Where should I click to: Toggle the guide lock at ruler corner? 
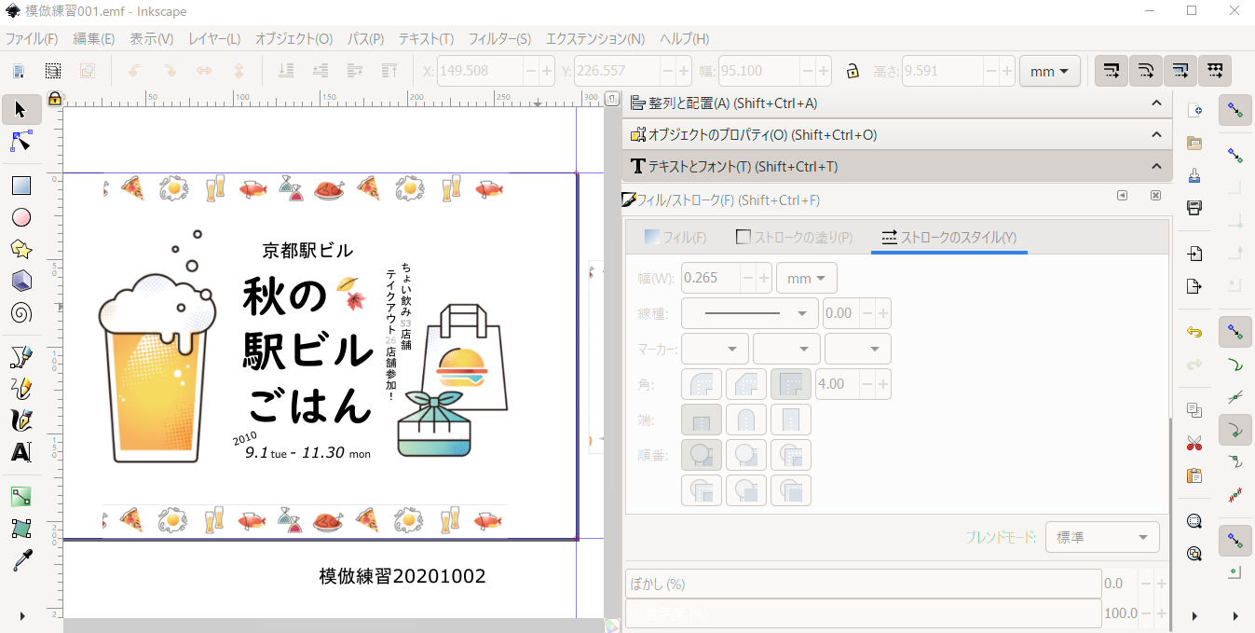[x=54, y=98]
